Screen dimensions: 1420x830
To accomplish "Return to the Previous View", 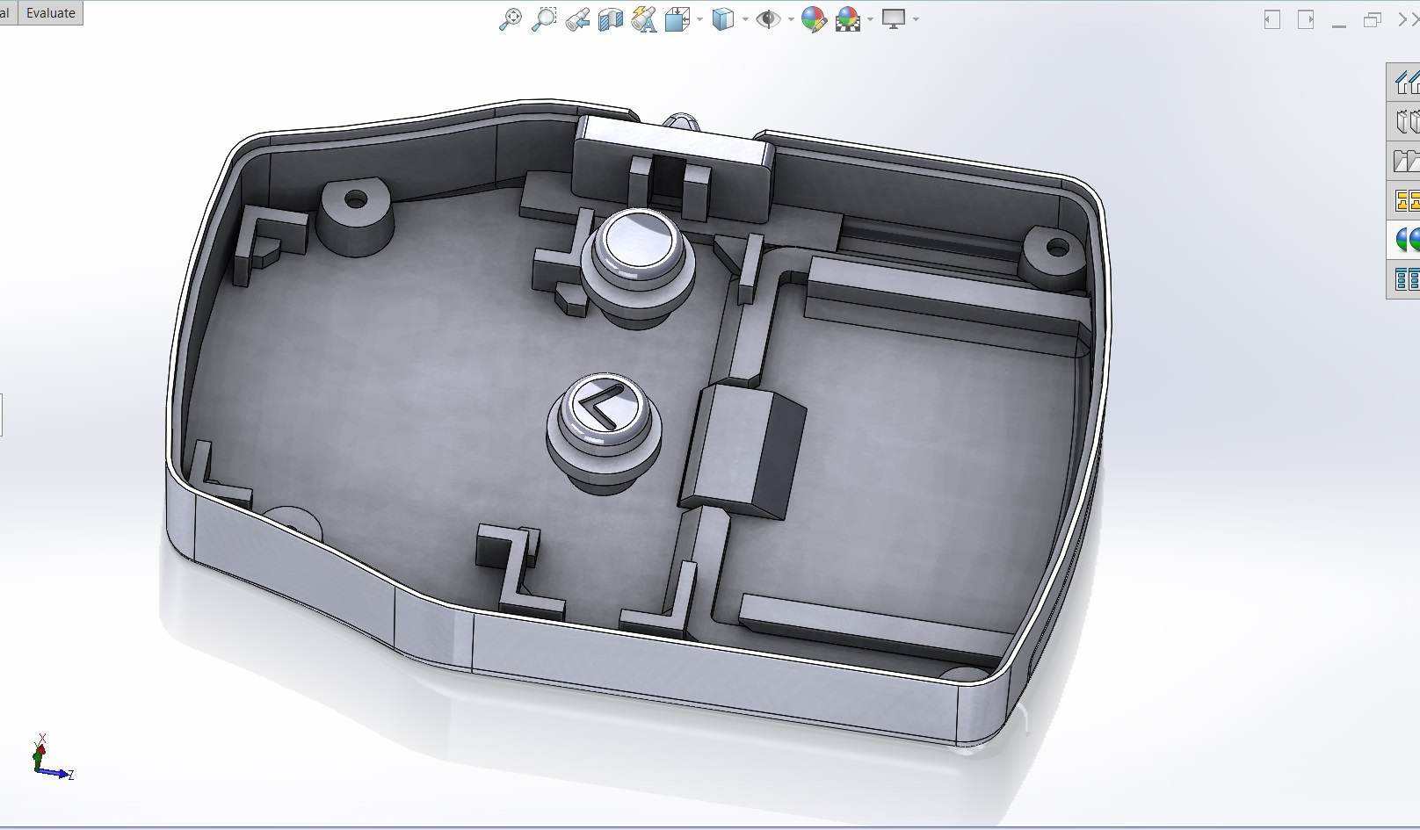I will (x=577, y=19).
